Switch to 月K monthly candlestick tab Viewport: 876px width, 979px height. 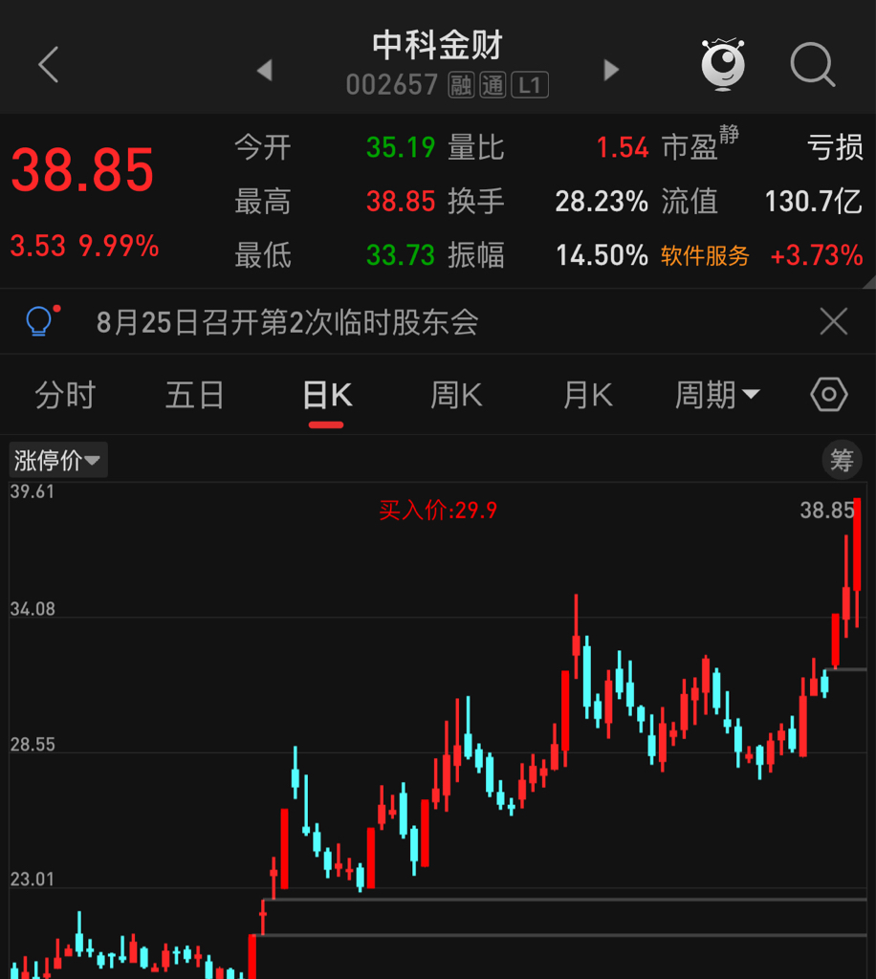587,395
